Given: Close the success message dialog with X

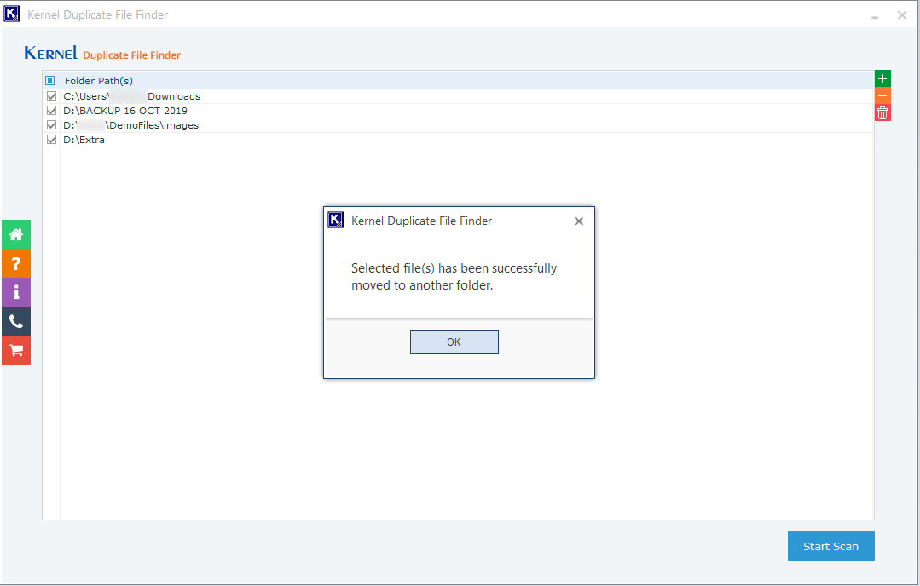Looking at the screenshot, I should tap(579, 221).
